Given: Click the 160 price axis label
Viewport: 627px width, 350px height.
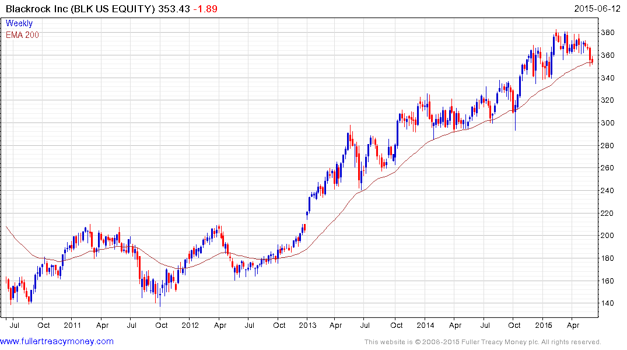Looking at the screenshot, I should (608, 281).
